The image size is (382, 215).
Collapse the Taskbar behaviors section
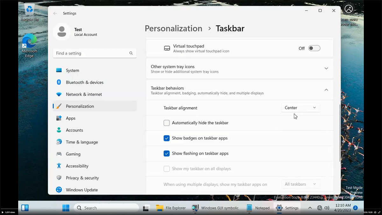tap(326, 90)
